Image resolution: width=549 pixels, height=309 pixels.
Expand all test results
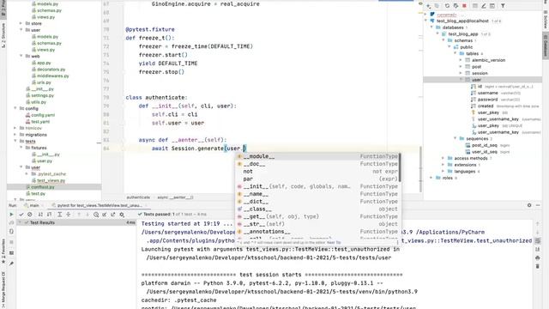[x=60, y=214]
